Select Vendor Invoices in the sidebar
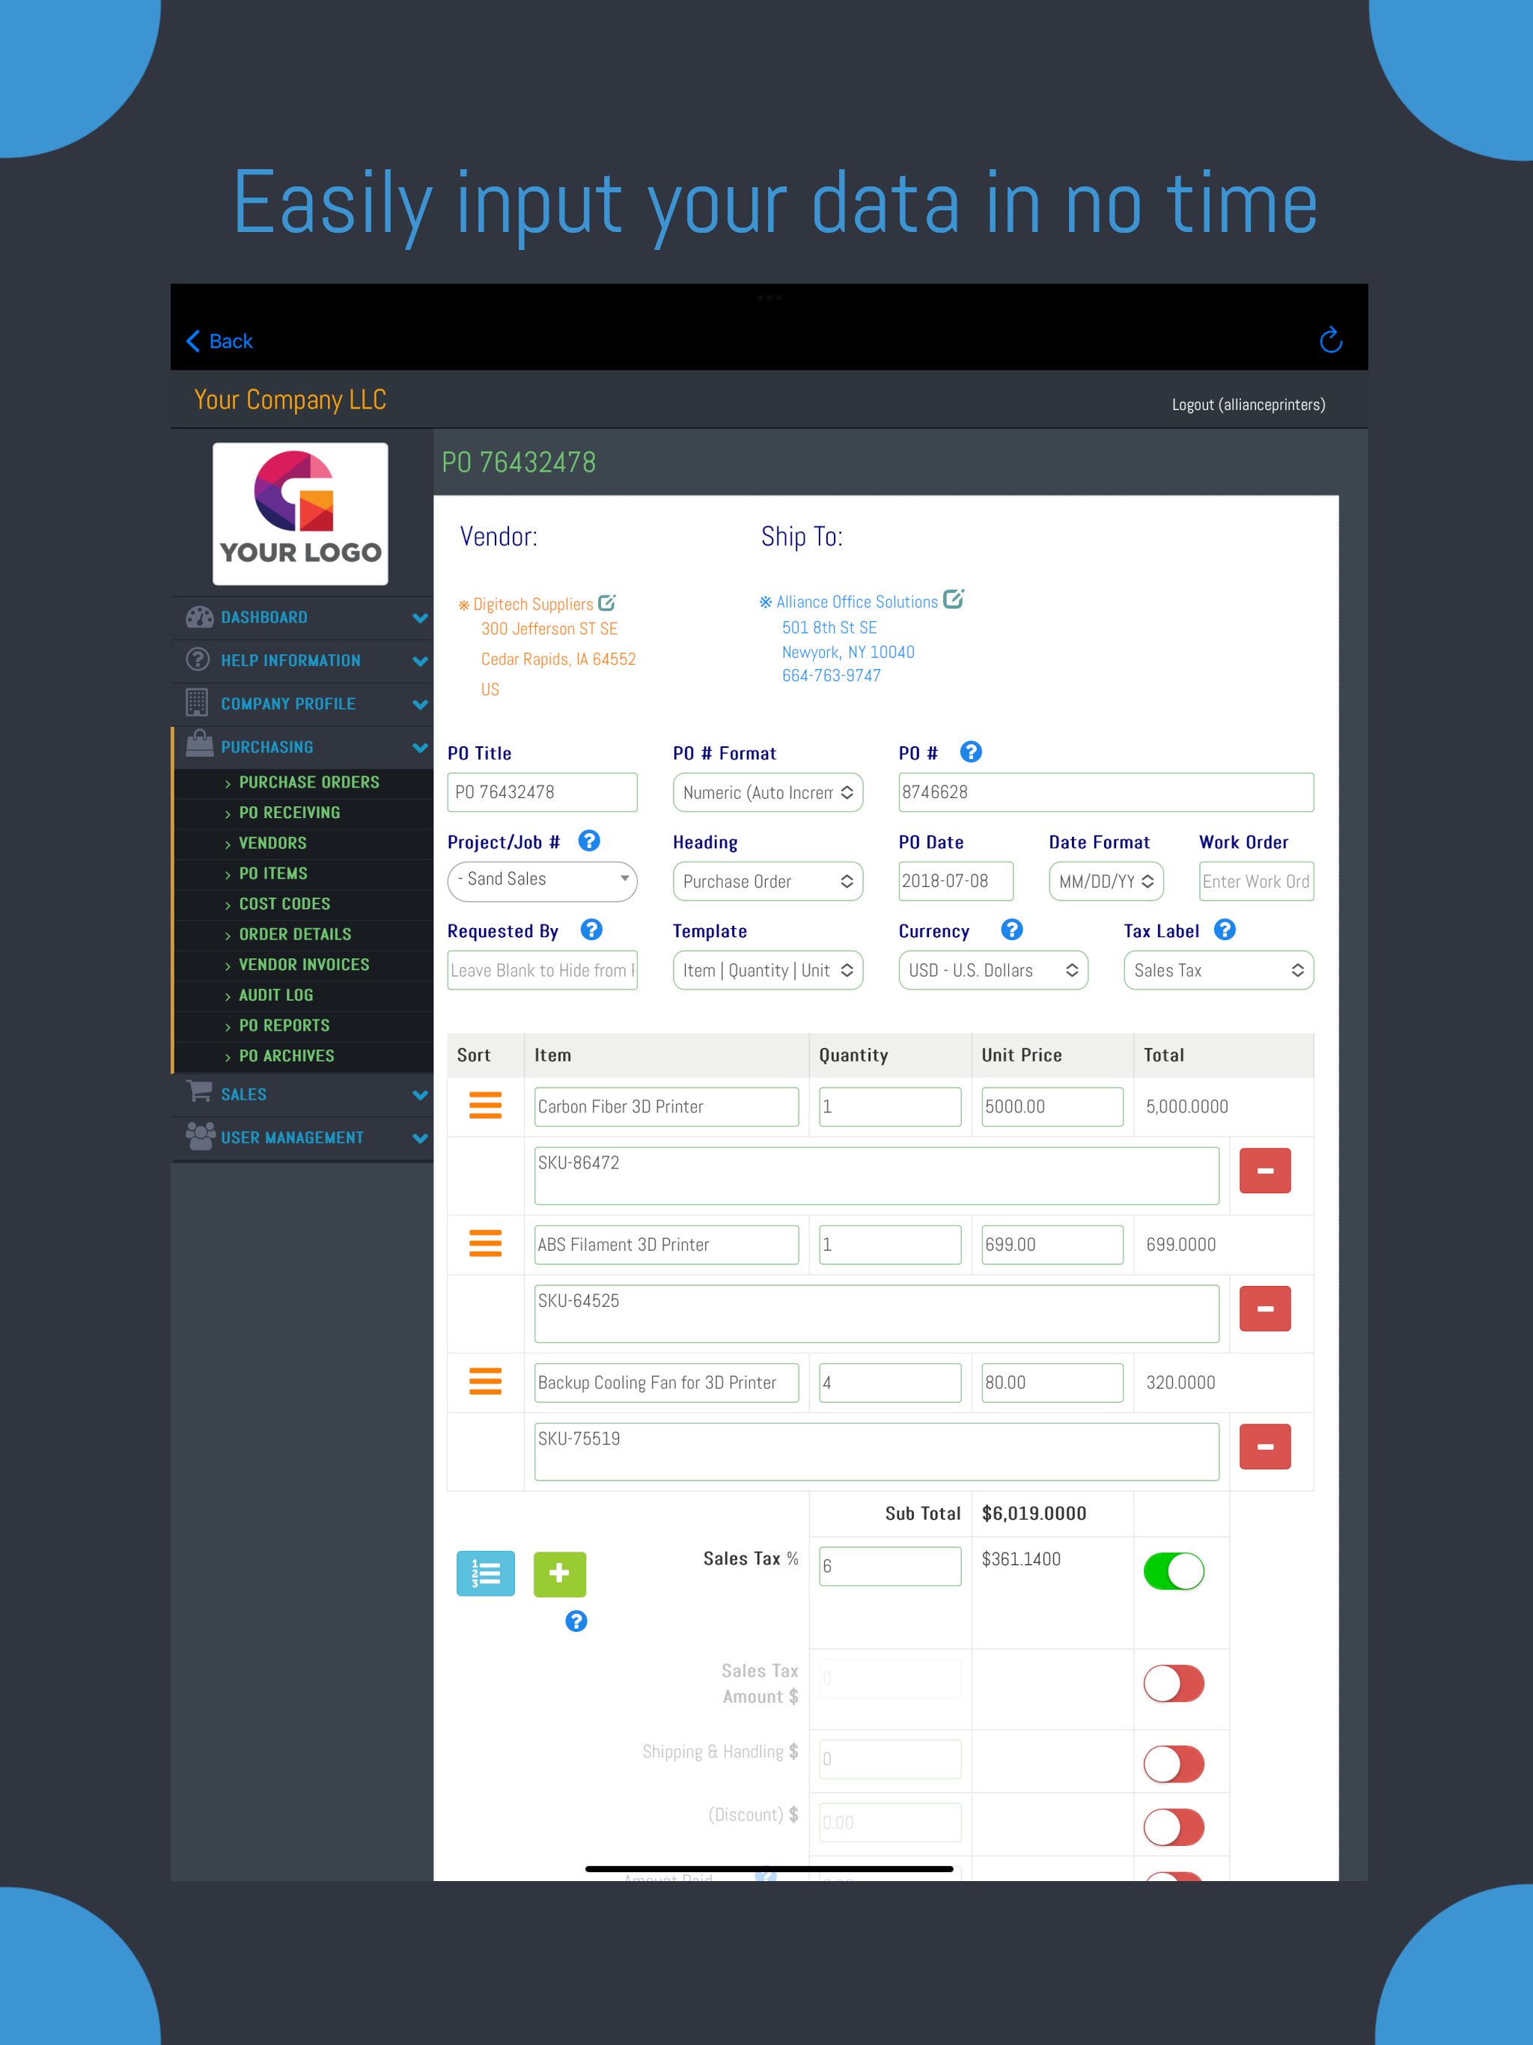The height and width of the screenshot is (2045, 1533). pyautogui.click(x=303, y=964)
